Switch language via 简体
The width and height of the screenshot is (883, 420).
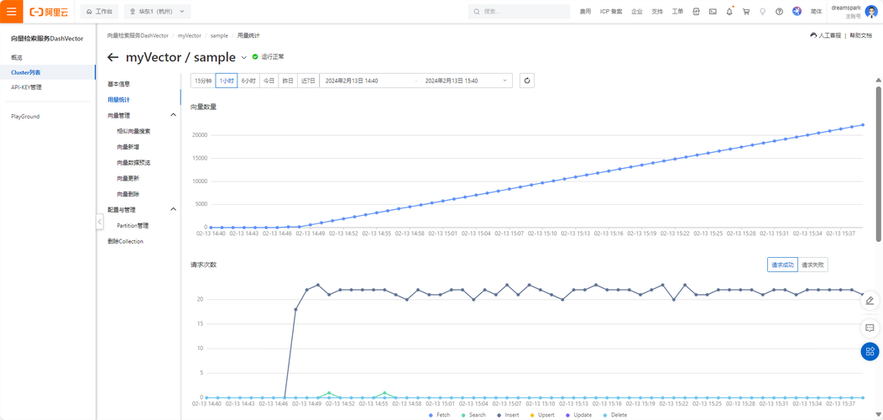click(816, 11)
